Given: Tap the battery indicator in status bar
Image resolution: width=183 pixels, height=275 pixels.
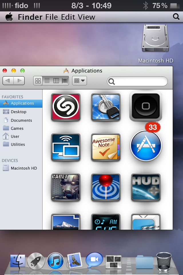Looking at the screenshot, I should point(175,6).
